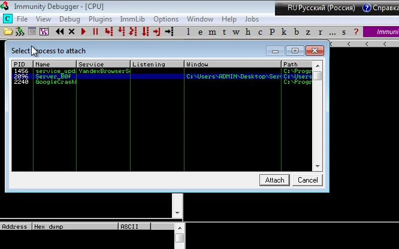
Task: Click the Address column header in dump pane
Action: (16, 226)
